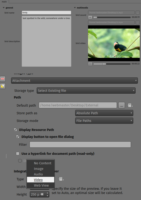Toggle Display Resource Path checkbox
Screen dimensions: 141x200
pyautogui.click(x=15, y=130)
